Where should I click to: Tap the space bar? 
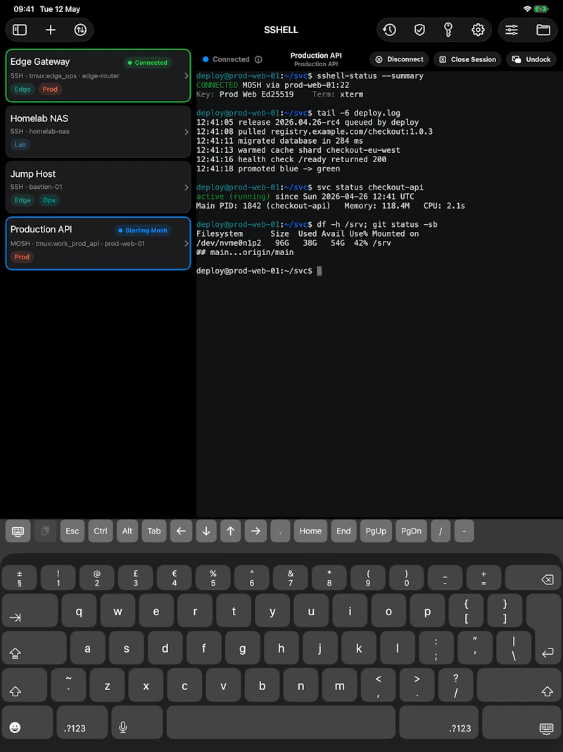tap(281, 722)
